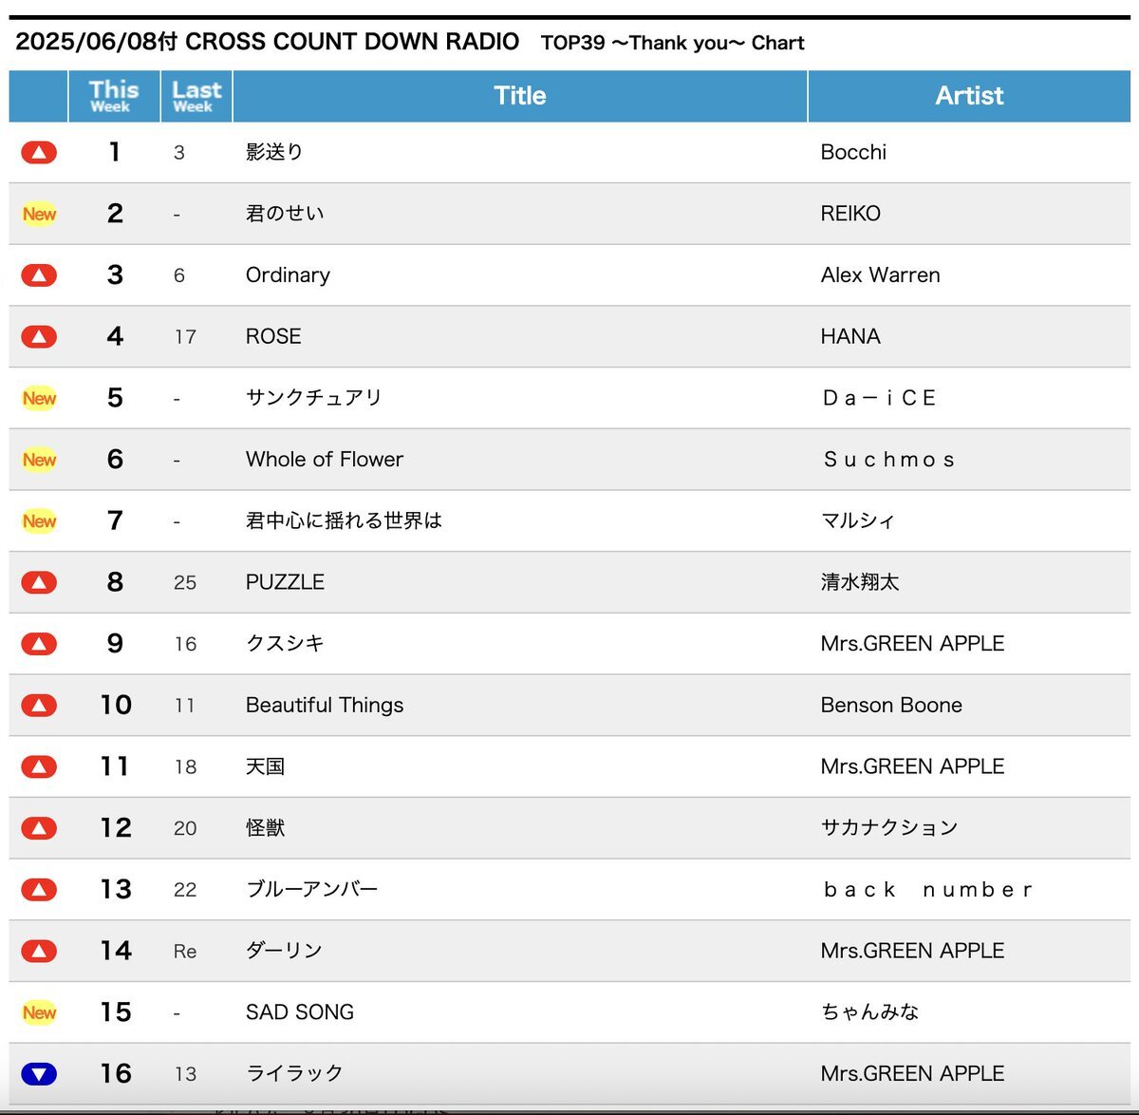Select the song title 君中心に揺れる世界は

point(344,520)
